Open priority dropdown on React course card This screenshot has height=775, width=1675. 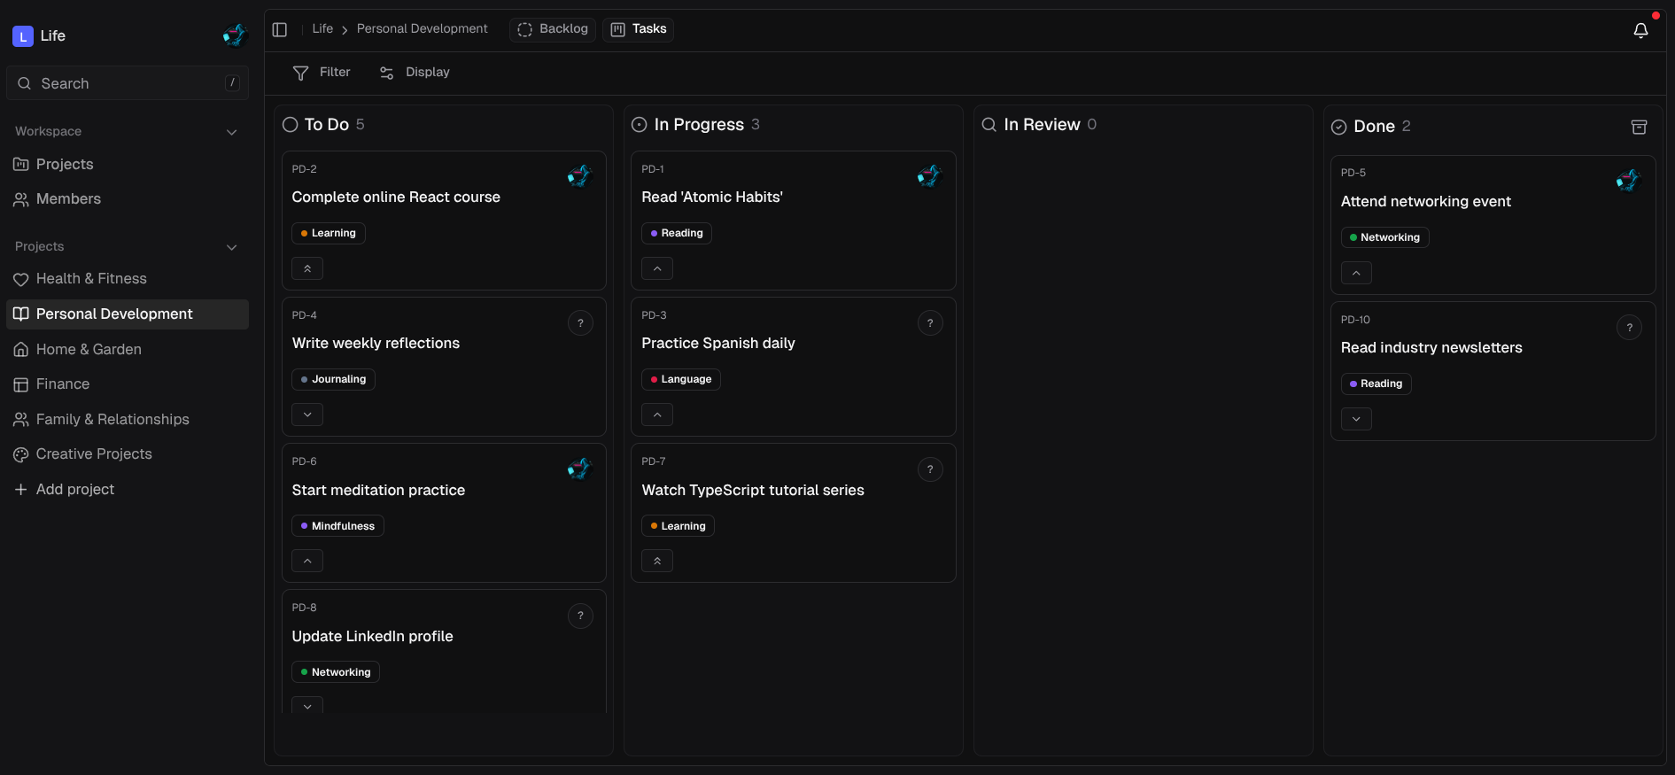[x=307, y=268]
